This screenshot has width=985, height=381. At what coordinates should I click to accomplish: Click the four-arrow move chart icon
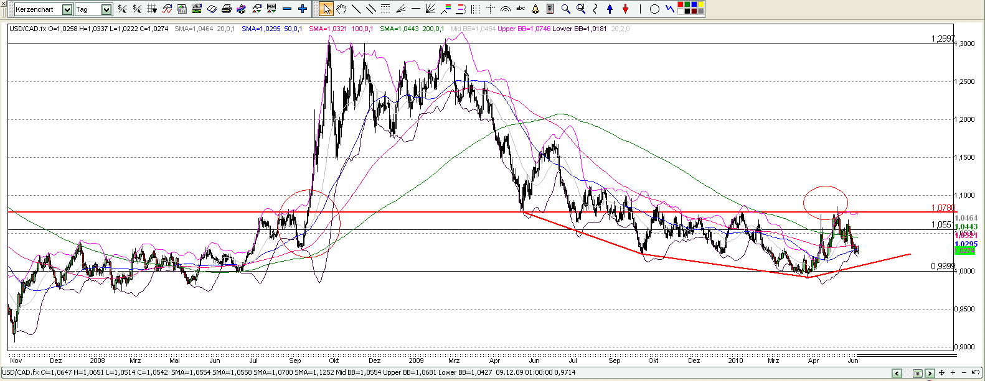(x=941, y=373)
